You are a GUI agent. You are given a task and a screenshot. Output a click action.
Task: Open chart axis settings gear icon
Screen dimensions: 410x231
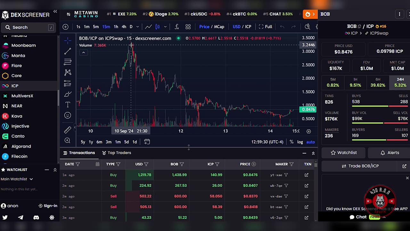308,131
